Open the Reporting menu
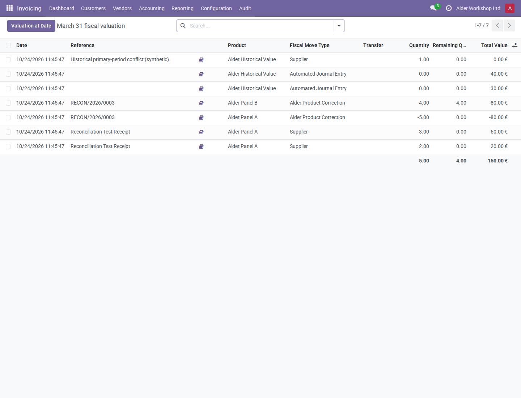This screenshot has width=521, height=398. 182,8
